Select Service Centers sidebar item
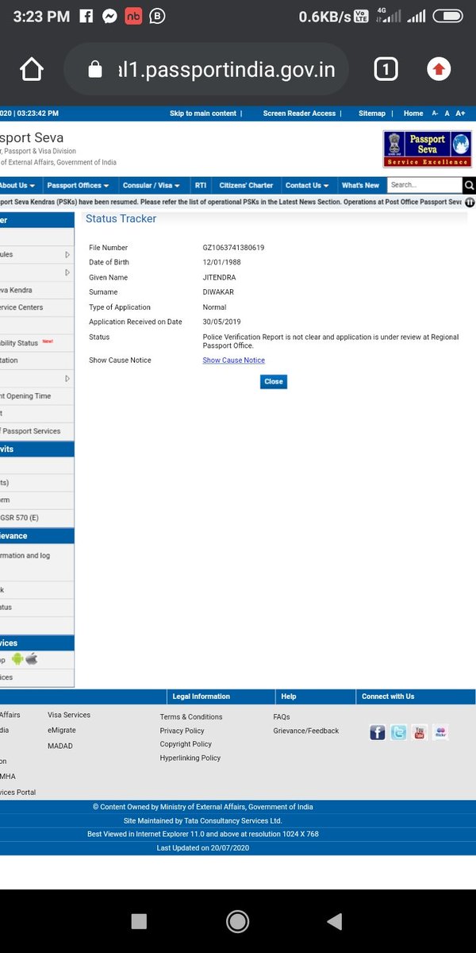This screenshot has height=953, width=476. [x=21, y=307]
